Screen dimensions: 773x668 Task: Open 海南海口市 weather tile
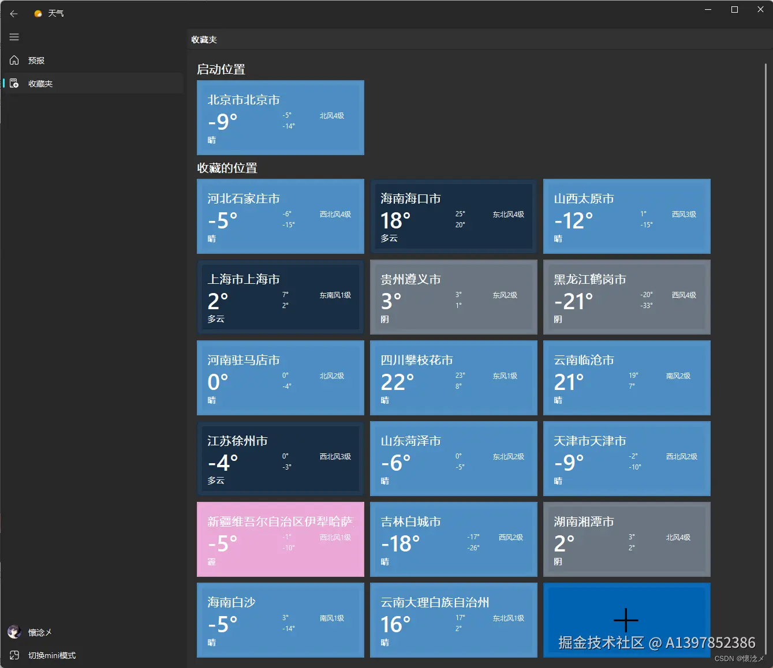[x=454, y=216]
